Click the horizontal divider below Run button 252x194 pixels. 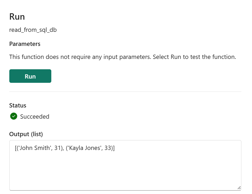[x=125, y=92]
